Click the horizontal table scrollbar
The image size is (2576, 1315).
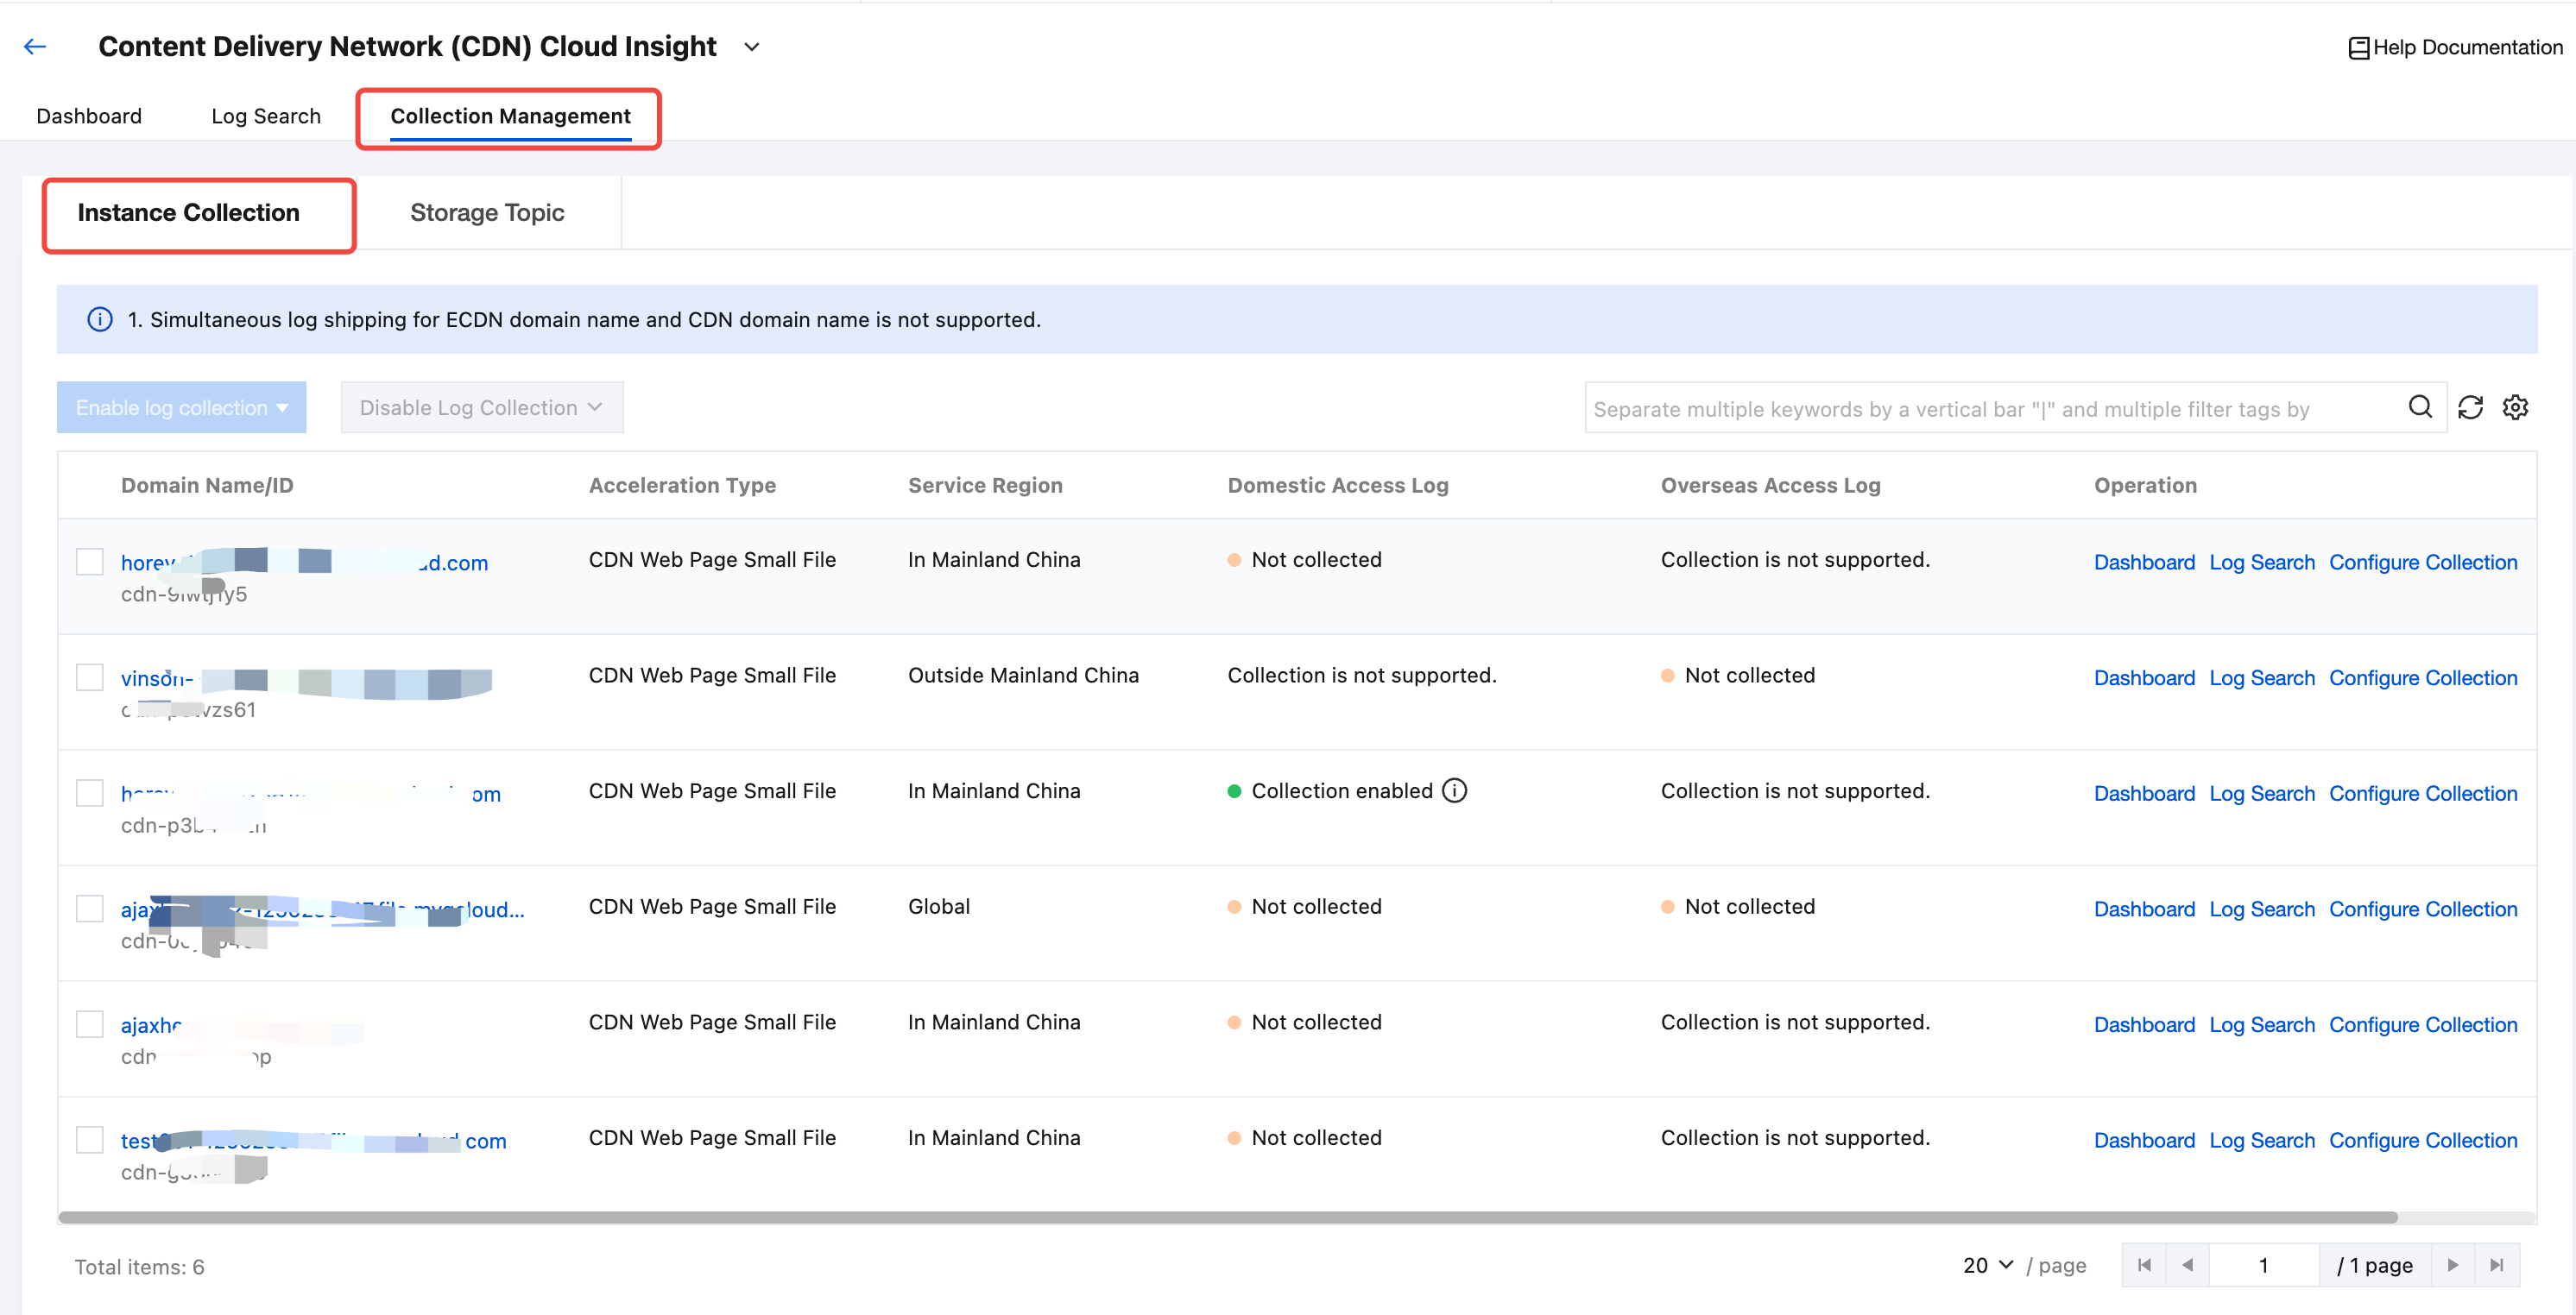pyautogui.click(x=1227, y=1216)
